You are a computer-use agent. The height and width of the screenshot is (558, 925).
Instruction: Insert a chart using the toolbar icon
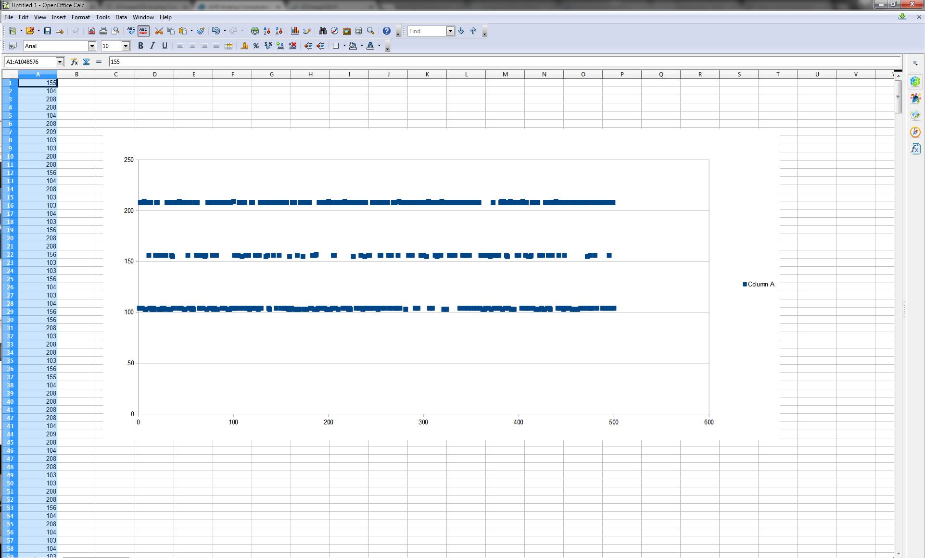click(295, 31)
